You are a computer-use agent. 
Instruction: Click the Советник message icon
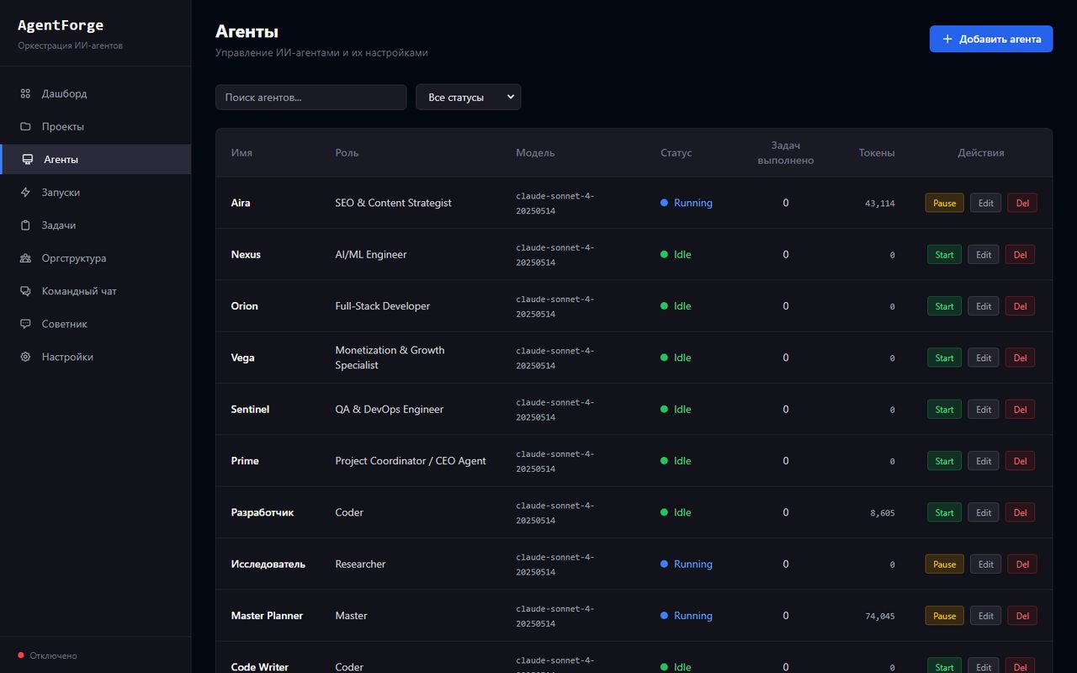[x=25, y=323]
